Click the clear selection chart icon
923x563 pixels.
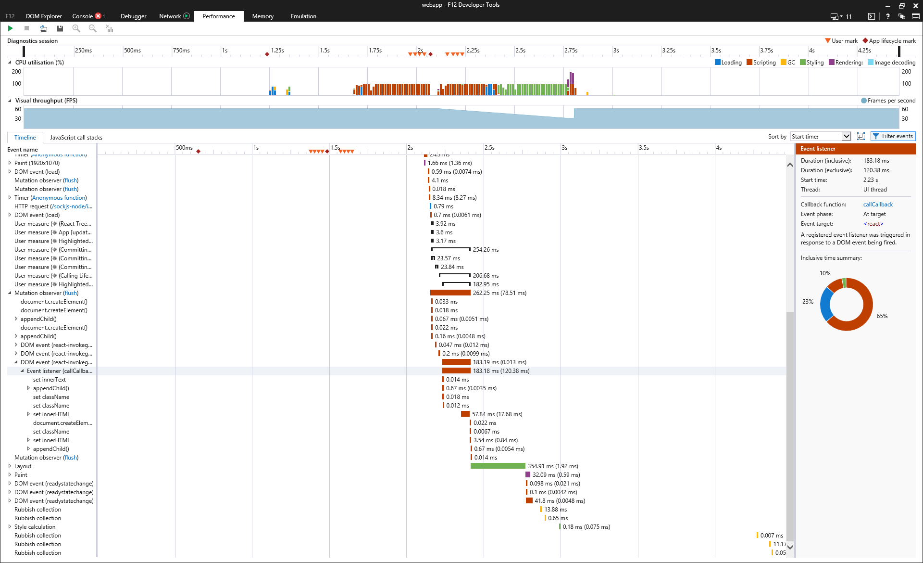tap(110, 28)
